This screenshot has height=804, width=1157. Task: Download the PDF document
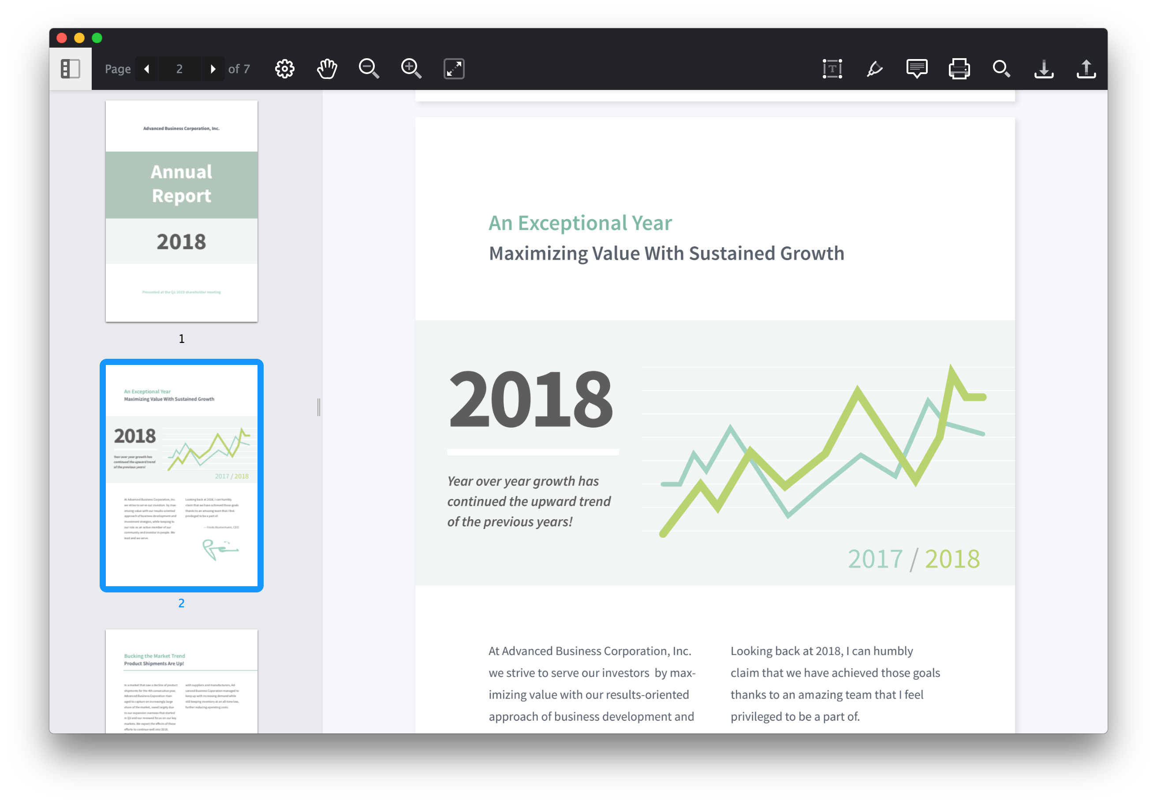click(x=1044, y=69)
